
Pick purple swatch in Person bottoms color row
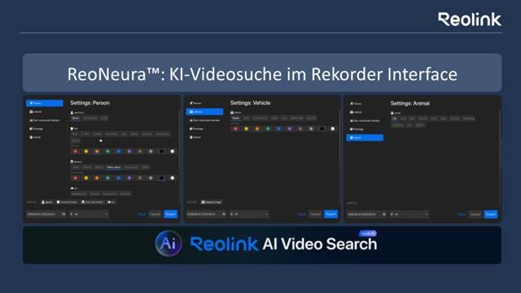[x=129, y=178]
